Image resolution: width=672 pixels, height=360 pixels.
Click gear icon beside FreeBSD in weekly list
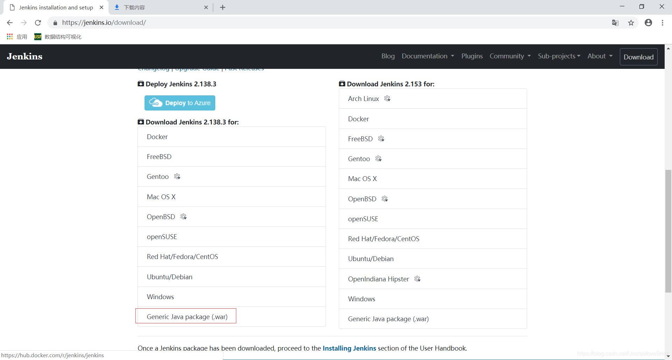[x=381, y=139]
